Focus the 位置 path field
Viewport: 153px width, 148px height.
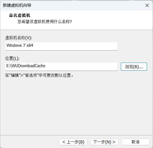61,67
